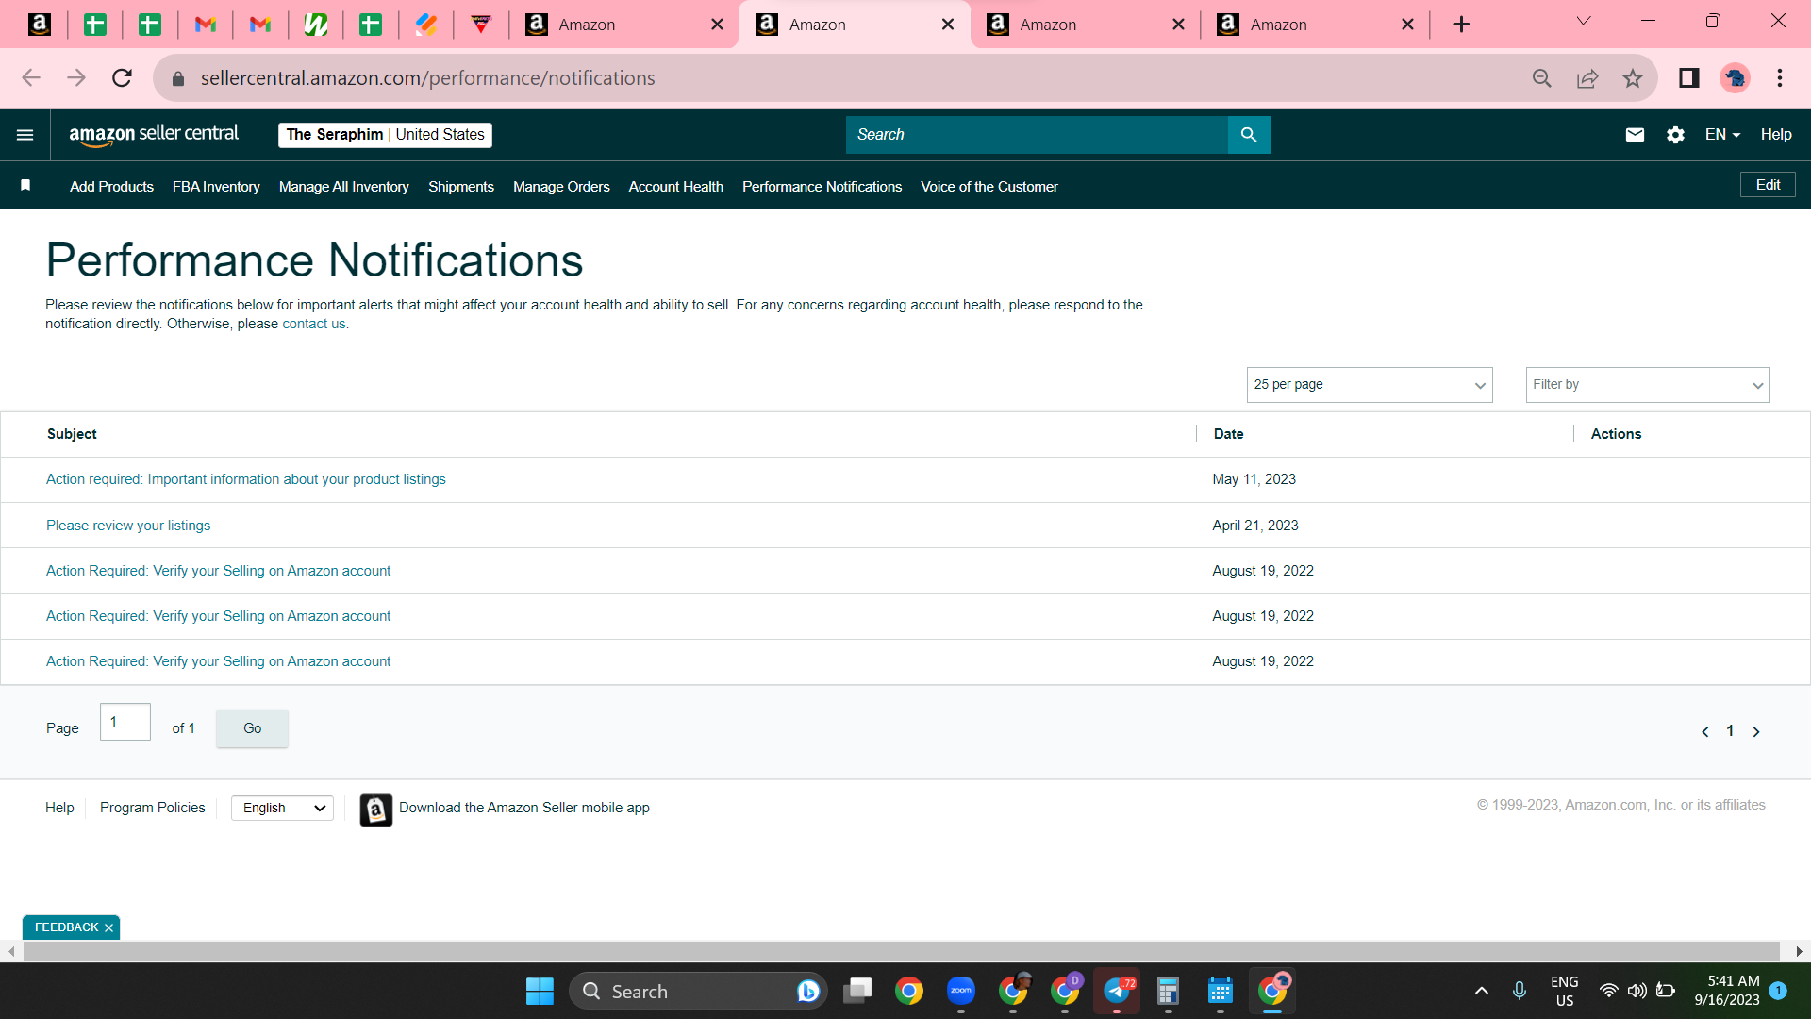This screenshot has width=1811, height=1019.
Task: Open the Windows Start menu
Action: click(540, 992)
